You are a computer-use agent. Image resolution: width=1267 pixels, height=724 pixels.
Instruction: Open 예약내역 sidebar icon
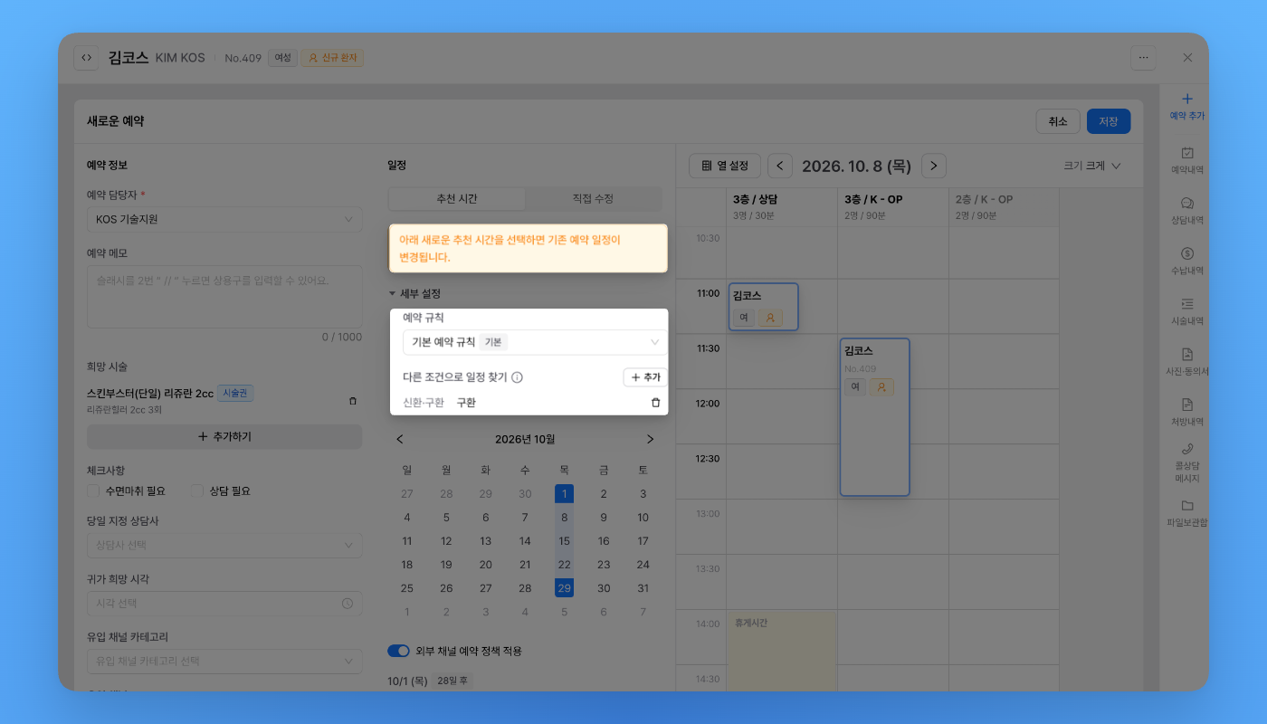(x=1187, y=153)
